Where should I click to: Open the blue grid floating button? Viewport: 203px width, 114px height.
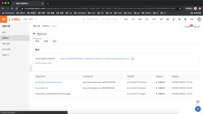pyautogui.click(x=198, y=109)
